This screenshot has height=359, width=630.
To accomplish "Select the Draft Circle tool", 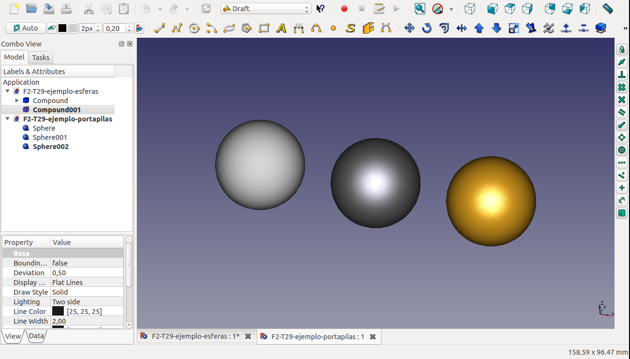I will tap(194, 29).
